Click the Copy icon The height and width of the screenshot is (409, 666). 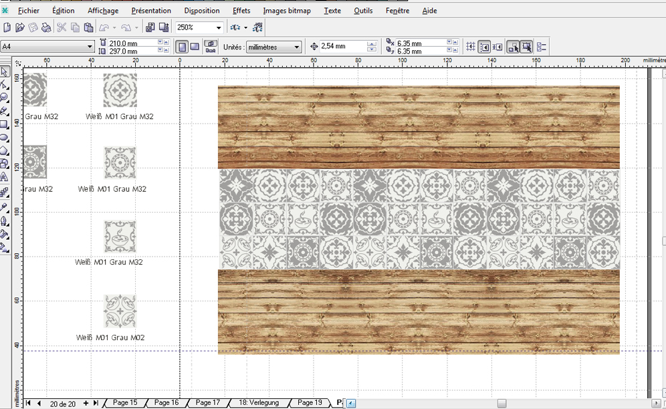pos(75,27)
